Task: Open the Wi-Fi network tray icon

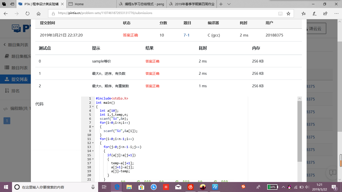Action: click(296, 187)
